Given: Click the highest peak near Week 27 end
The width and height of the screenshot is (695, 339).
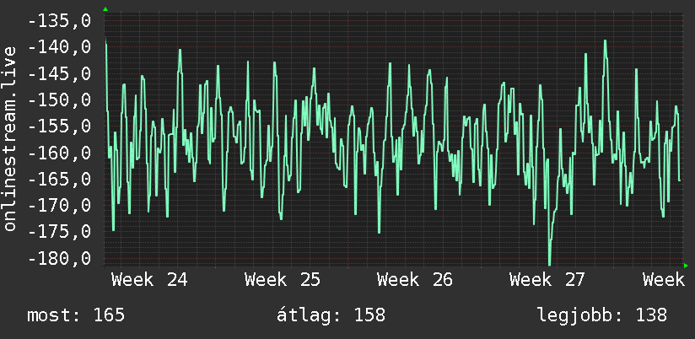Looking at the screenshot, I should (x=605, y=41).
